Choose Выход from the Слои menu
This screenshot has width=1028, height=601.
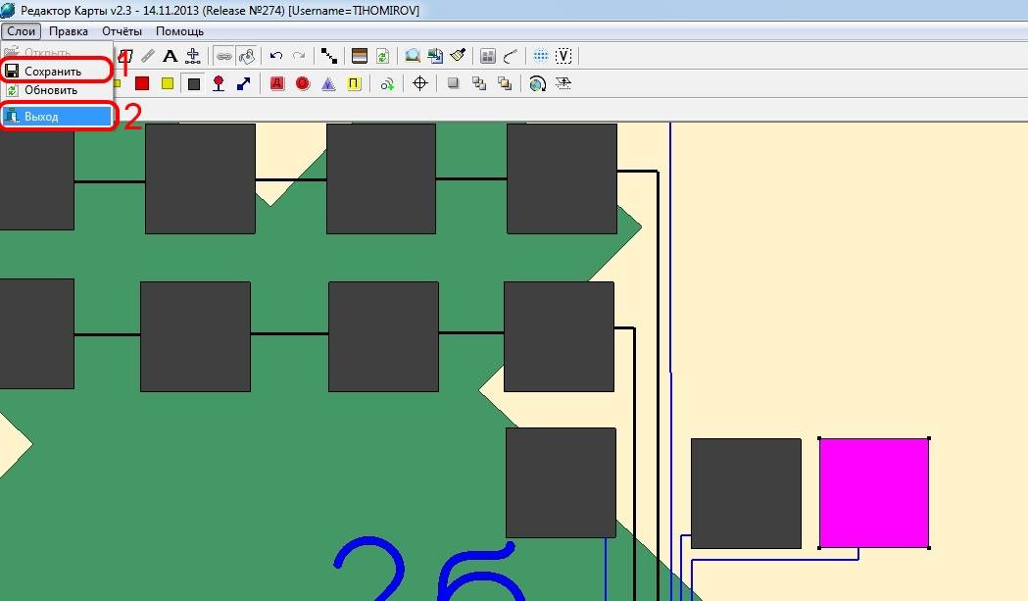tap(57, 116)
